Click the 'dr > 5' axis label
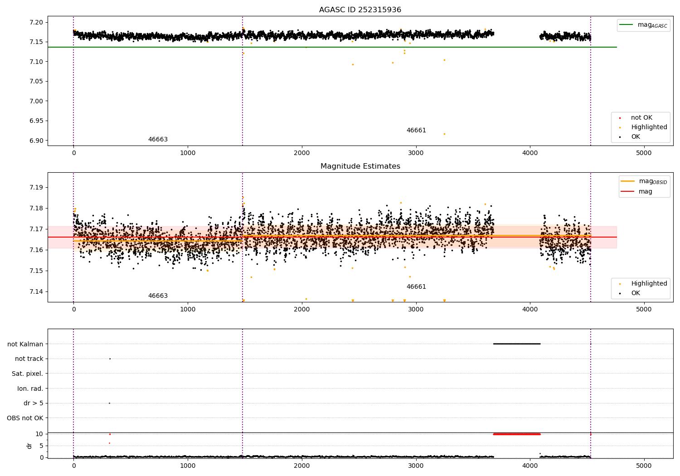The height and width of the screenshot is (476, 680). pyautogui.click(x=33, y=403)
